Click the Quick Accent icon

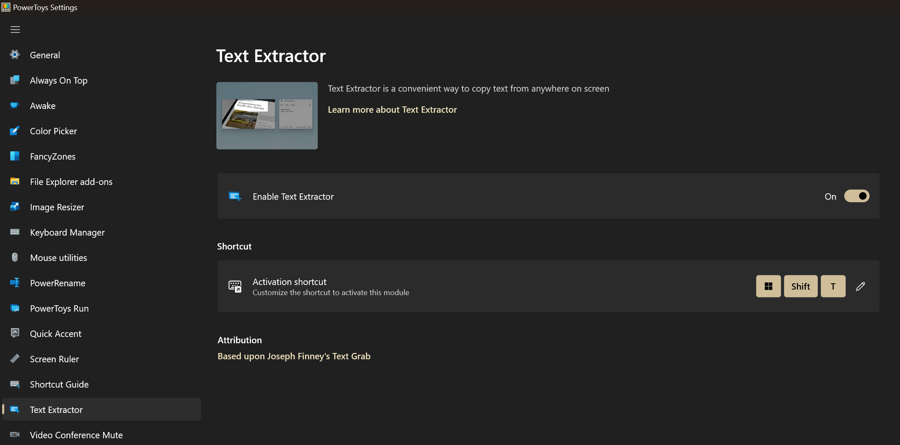[x=15, y=334]
